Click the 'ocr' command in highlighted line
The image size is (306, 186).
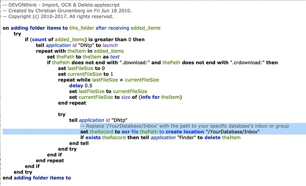pos(133,132)
